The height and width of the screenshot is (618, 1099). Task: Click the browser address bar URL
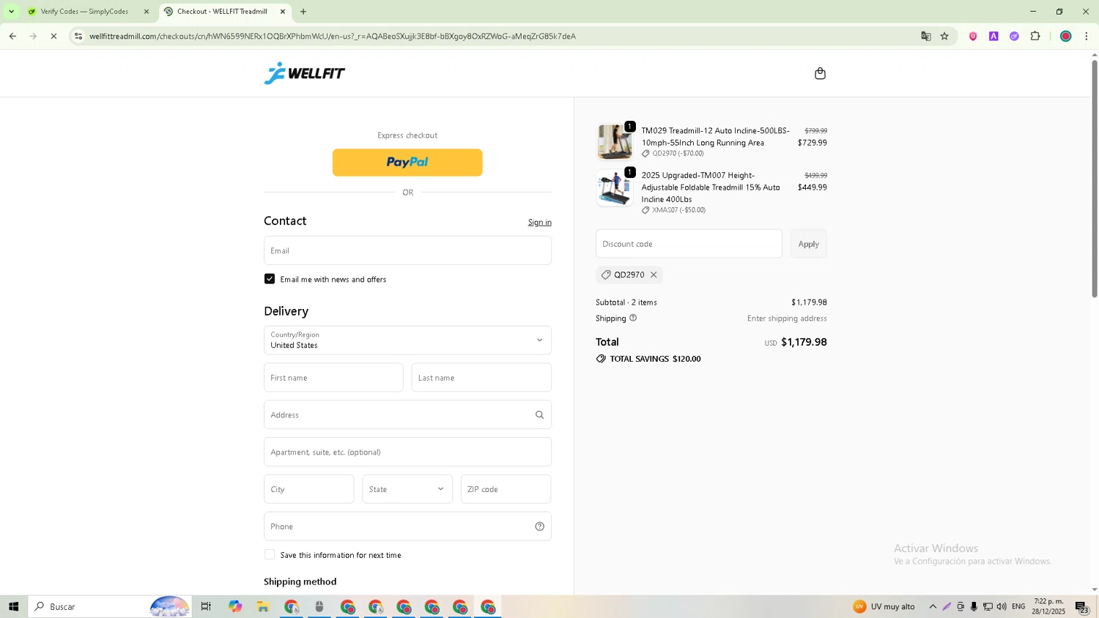click(333, 36)
